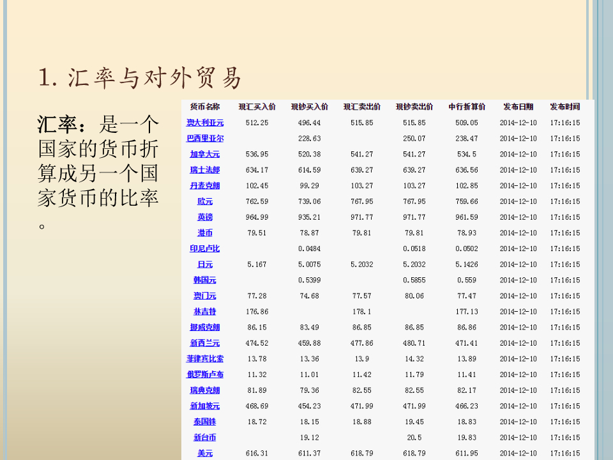Click the 发布日期 column header
Screen dimensions: 613x460
(x=518, y=107)
